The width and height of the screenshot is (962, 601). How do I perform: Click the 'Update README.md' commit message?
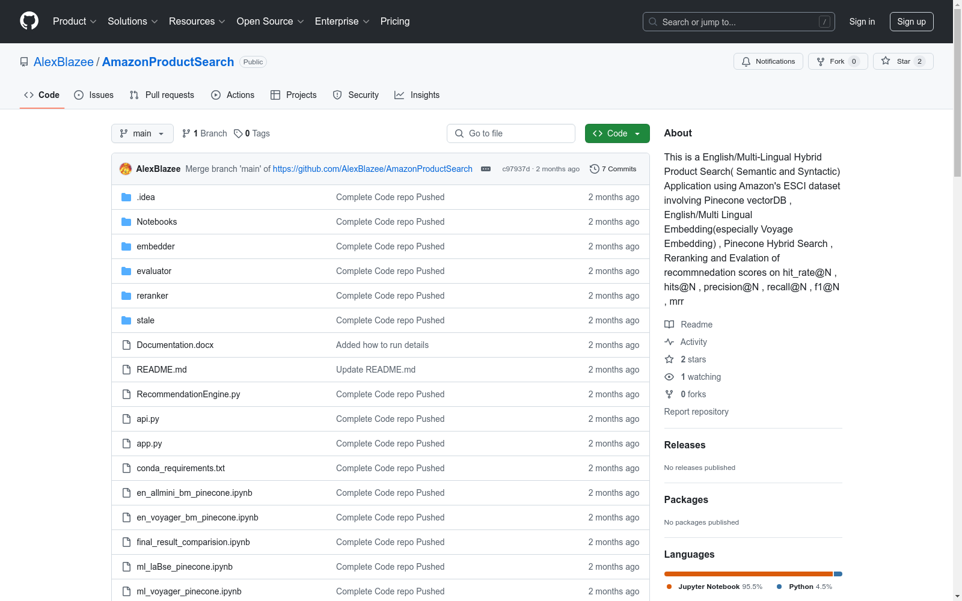(376, 370)
